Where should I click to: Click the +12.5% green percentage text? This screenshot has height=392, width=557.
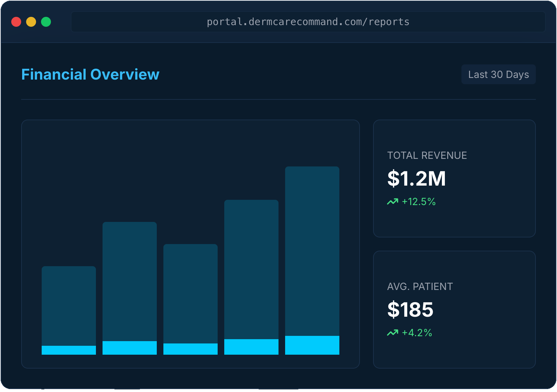pos(418,201)
